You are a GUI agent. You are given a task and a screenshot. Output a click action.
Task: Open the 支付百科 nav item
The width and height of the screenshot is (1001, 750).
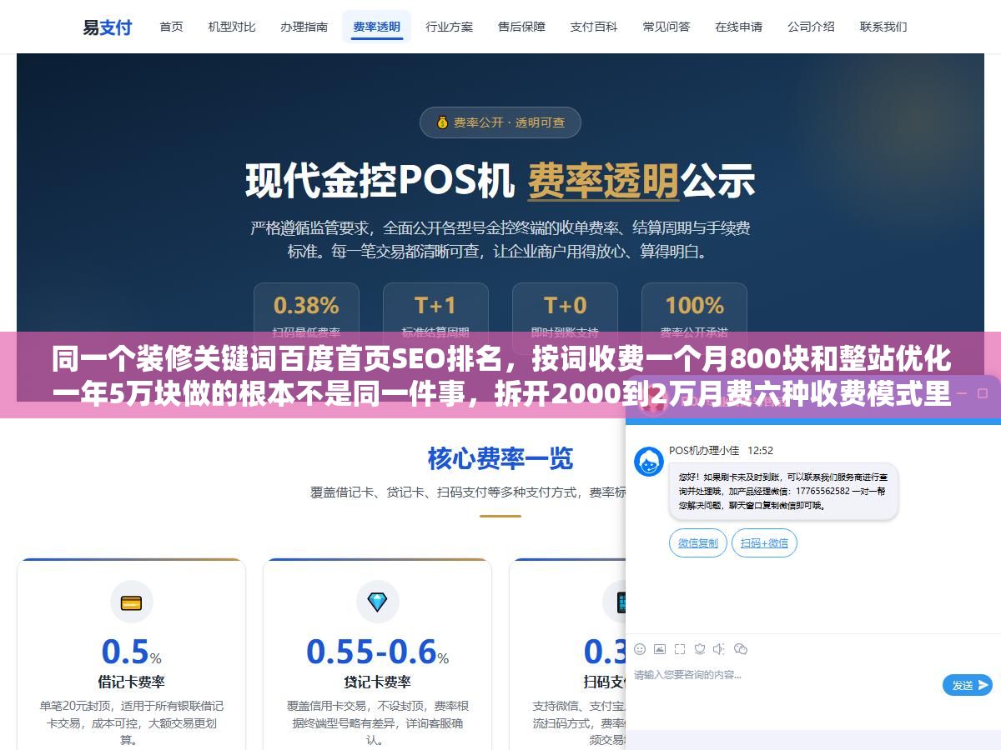pyautogui.click(x=594, y=27)
